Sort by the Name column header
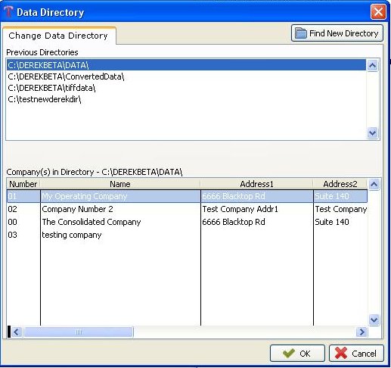This screenshot has height=368, width=391. pyautogui.click(x=120, y=184)
